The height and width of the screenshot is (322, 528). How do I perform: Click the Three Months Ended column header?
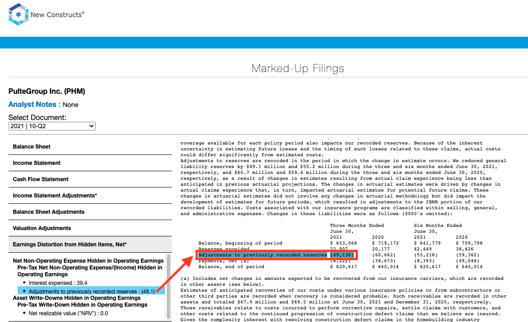tap(357, 226)
